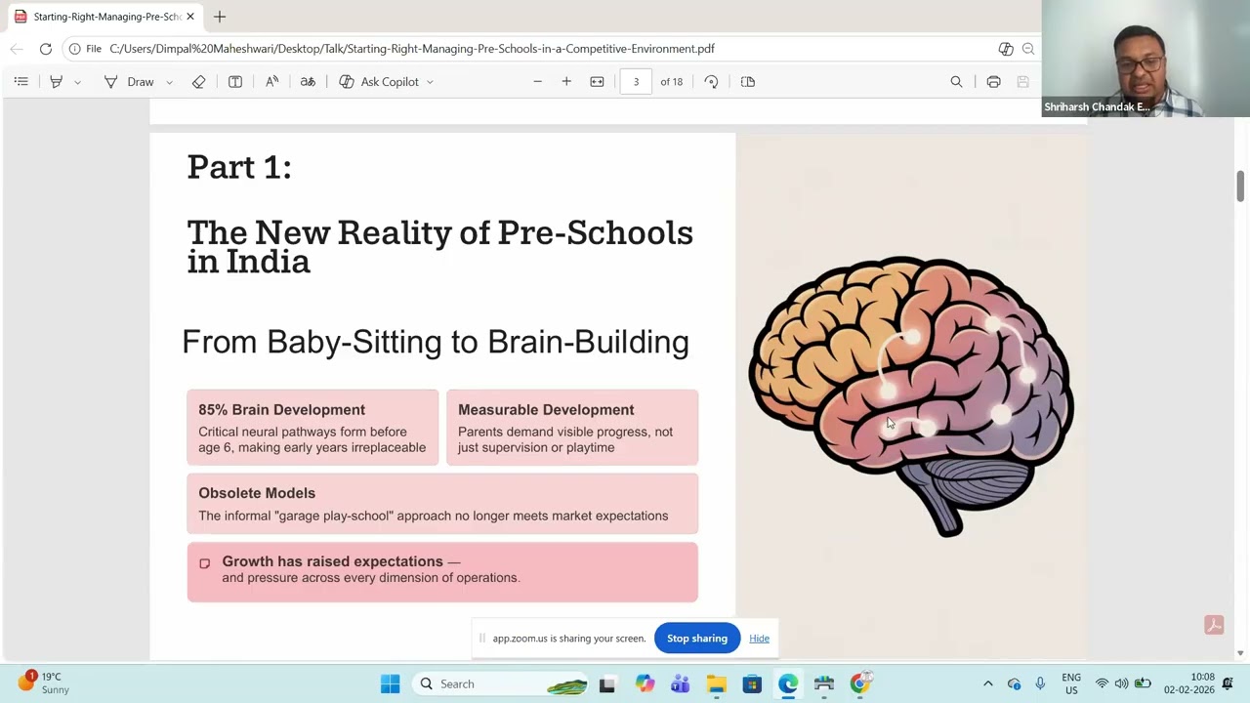
Task: Close the Starting-Right PDF tab
Action: pyautogui.click(x=190, y=17)
